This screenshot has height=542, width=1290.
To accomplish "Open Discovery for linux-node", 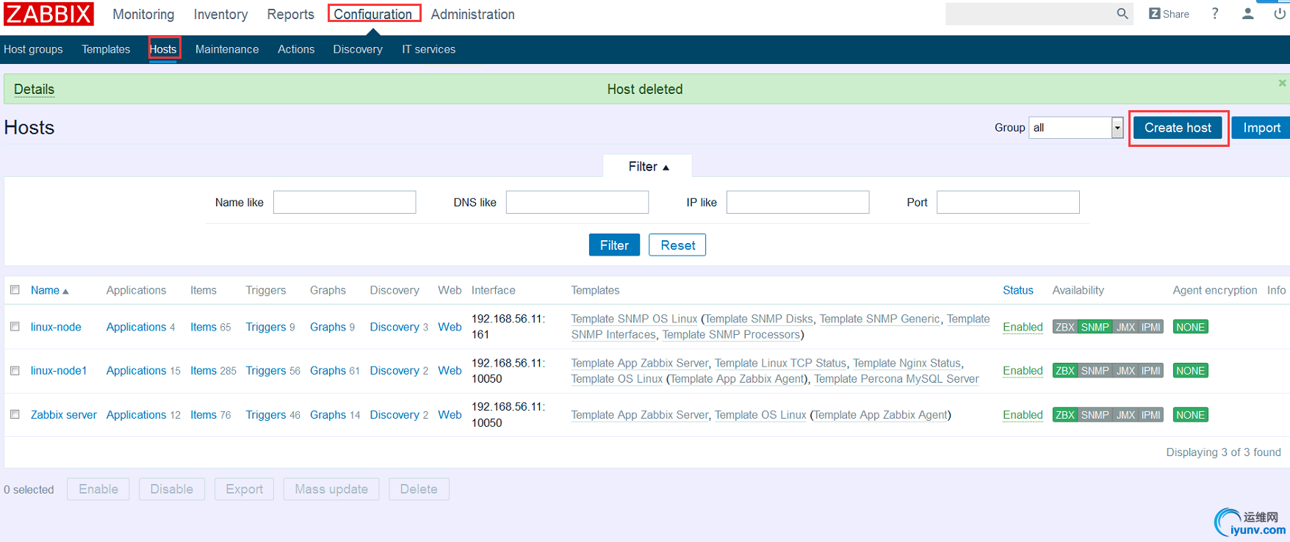I will click(x=394, y=327).
